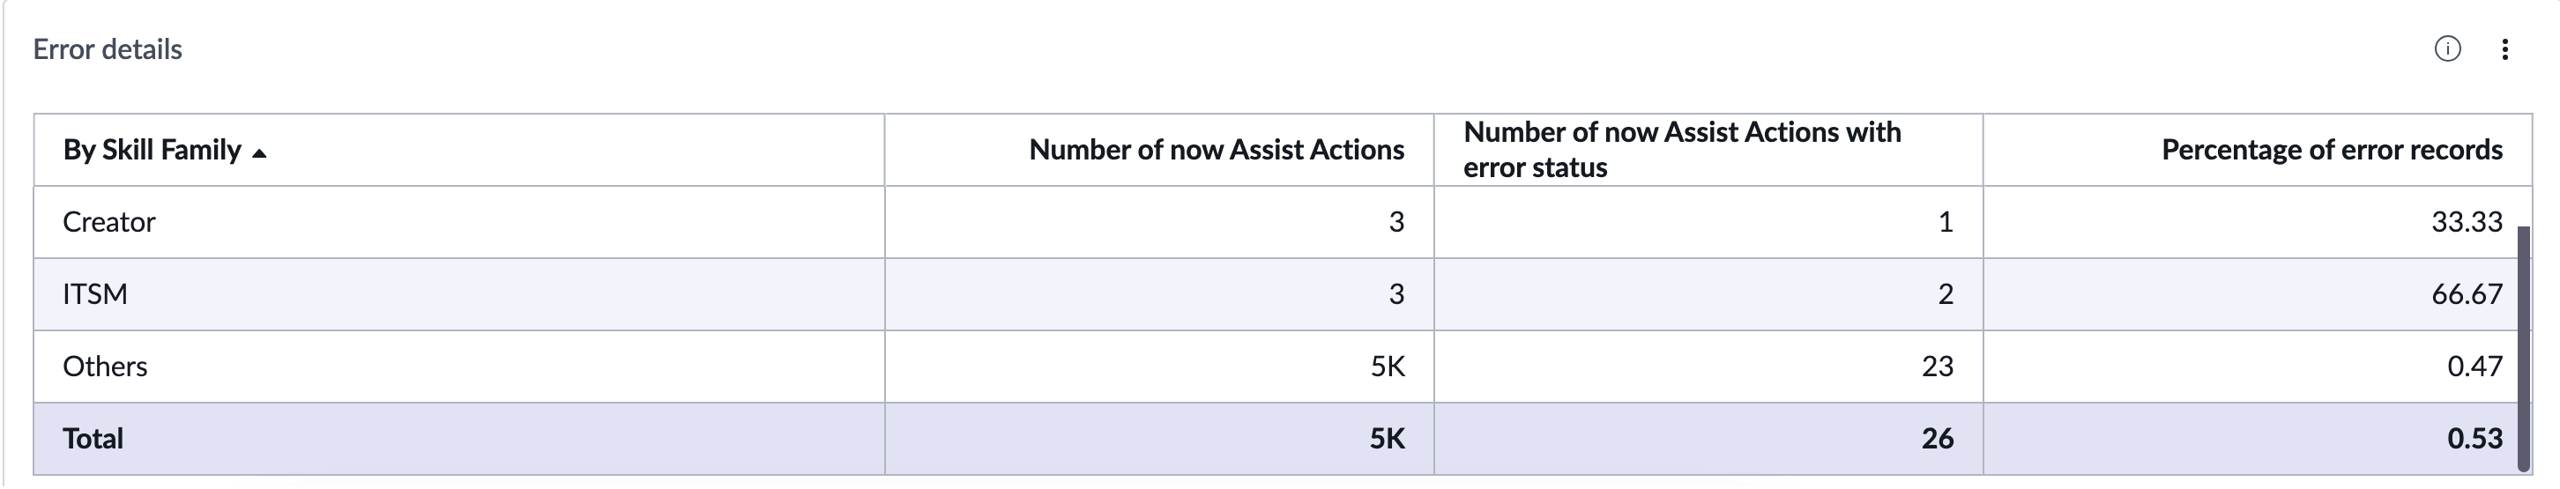Image resolution: width=2560 pixels, height=489 pixels.
Task: Click the table's vertical scrollbar
Action: point(2523,348)
